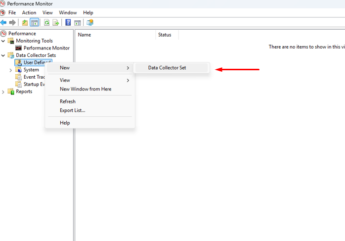Open the Action menu in menu bar
Image resolution: width=345 pixels, height=241 pixels.
29,12
